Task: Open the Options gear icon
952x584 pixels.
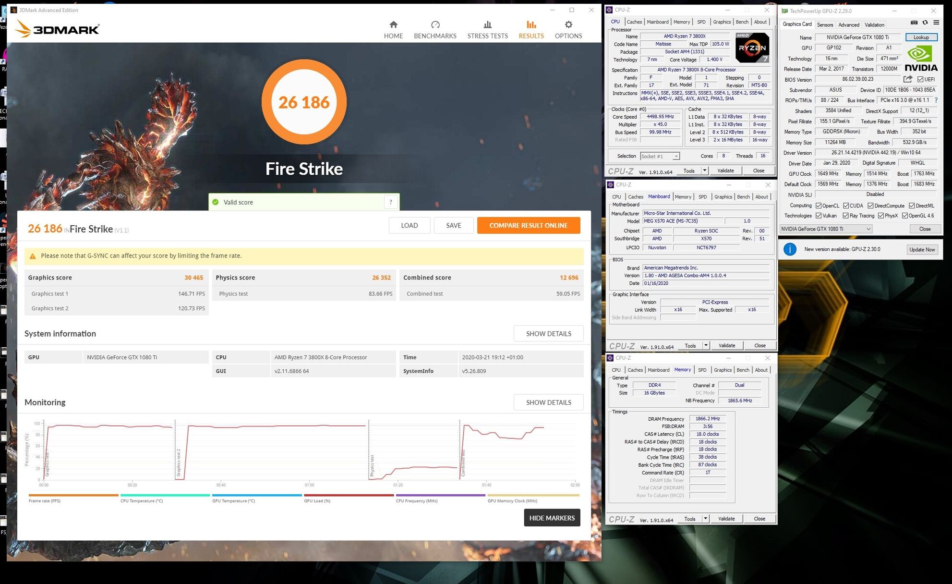Action: click(568, 24)
